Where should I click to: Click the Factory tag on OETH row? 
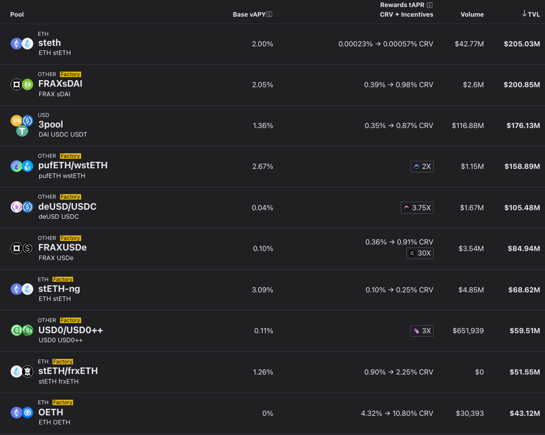click(x=63, y=402)
